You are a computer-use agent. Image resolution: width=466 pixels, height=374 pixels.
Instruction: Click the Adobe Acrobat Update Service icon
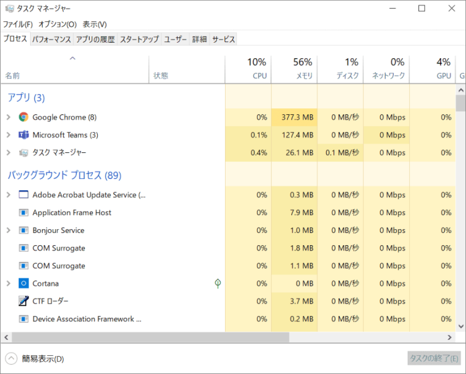24,195
